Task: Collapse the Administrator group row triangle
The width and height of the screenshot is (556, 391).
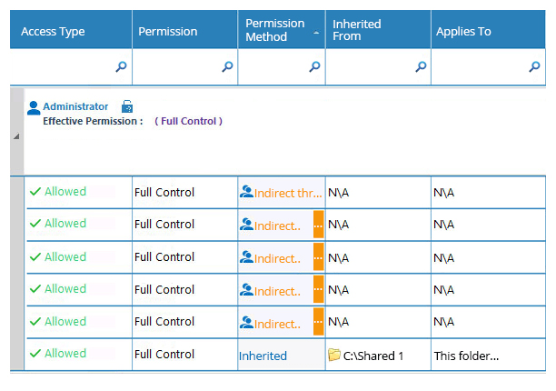Action: [16, 136]
